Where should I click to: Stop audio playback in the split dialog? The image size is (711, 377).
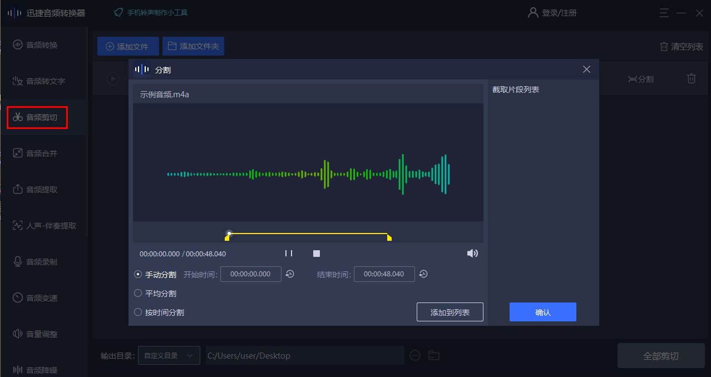(x=317, y=254)
